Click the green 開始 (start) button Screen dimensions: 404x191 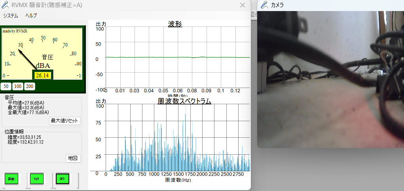pos(11,179)
